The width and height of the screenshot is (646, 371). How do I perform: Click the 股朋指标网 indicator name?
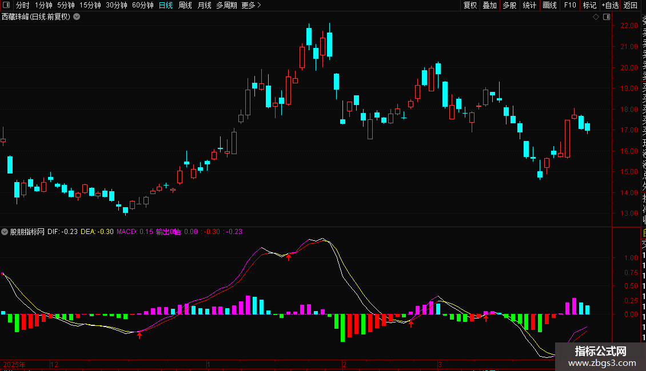pyautogui.click(x=27, y=232)
